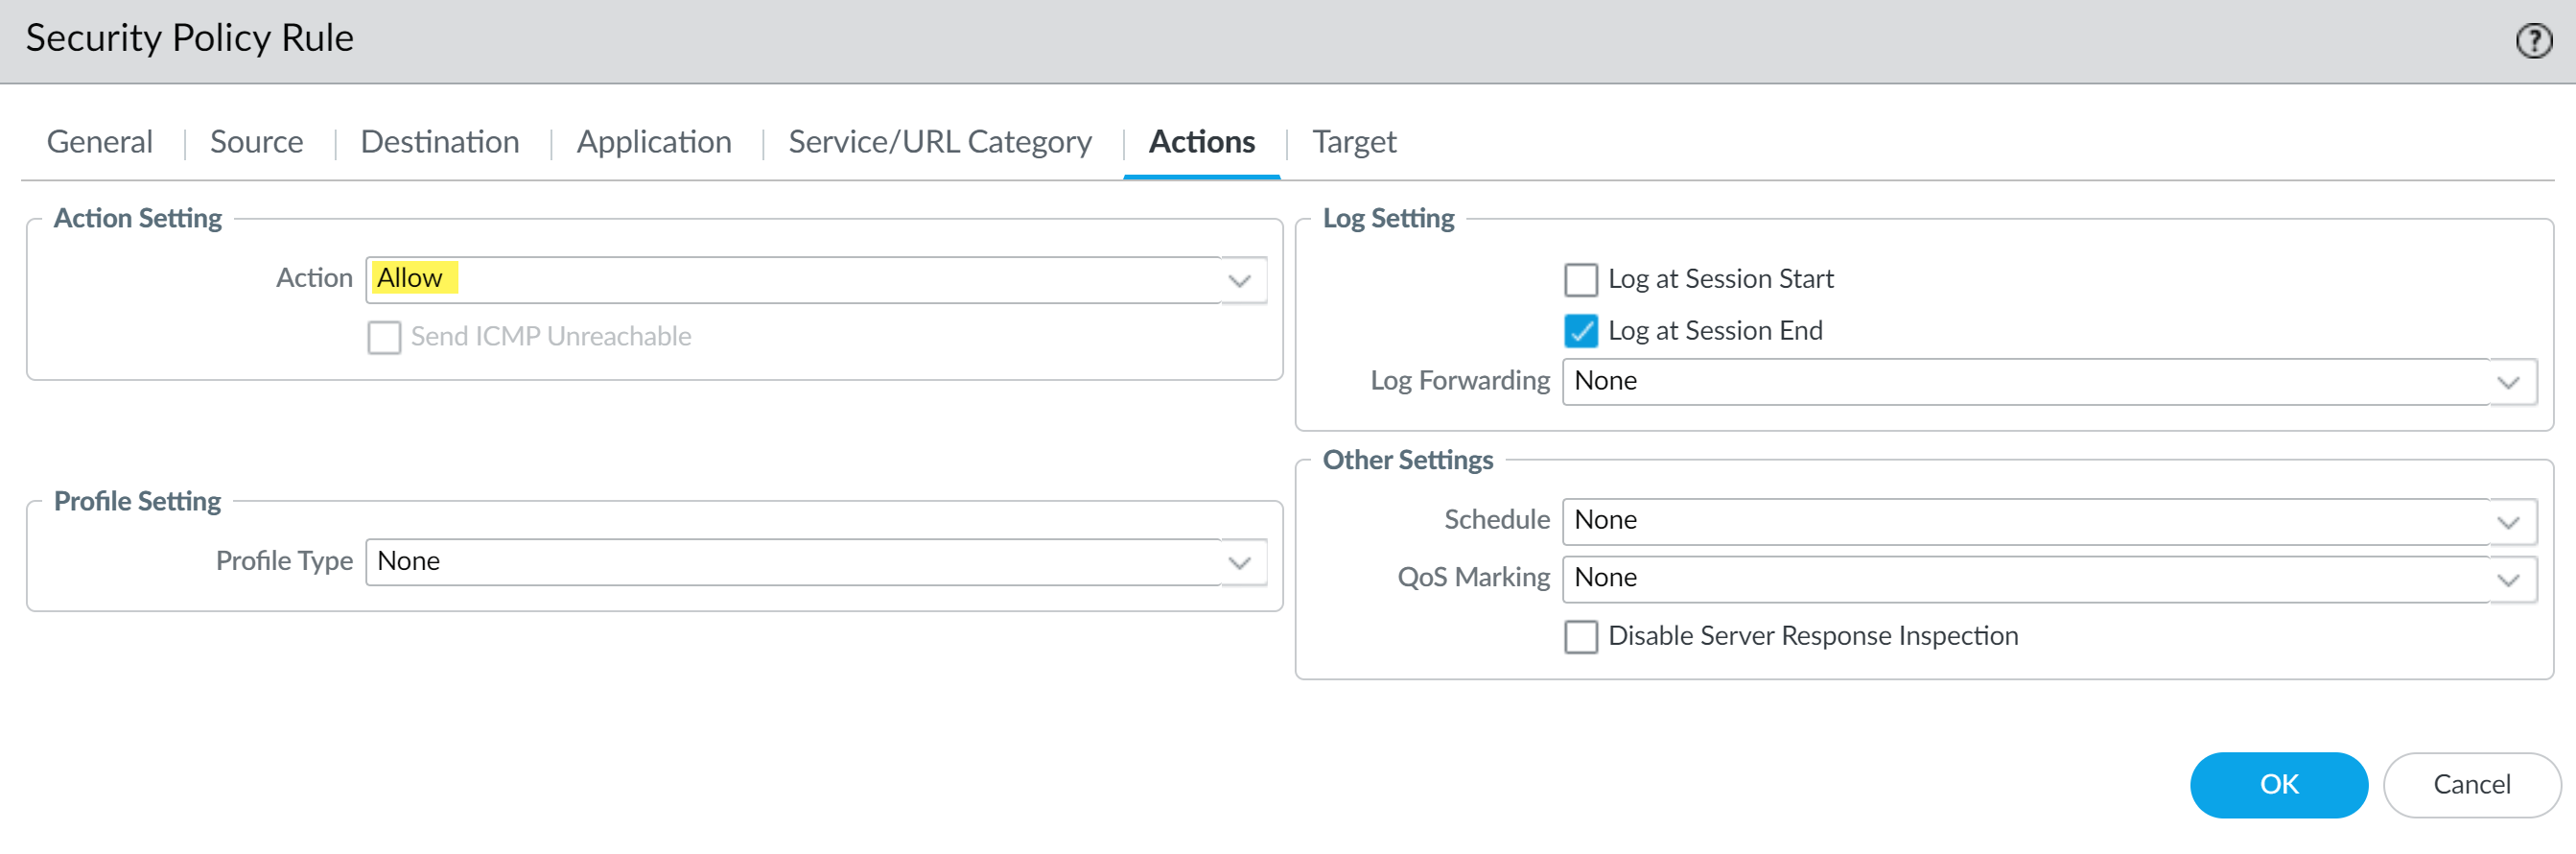This screenshot has width=2576, height=854.
Task: Toggle Disable Server Response Inspection checkbox
Action: click(x=1580, y=637)
